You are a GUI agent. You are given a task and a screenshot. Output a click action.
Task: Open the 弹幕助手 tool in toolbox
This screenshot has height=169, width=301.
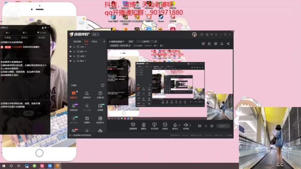coord(73,95)
